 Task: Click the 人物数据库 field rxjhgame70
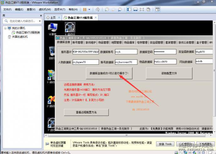pos(86,62)
